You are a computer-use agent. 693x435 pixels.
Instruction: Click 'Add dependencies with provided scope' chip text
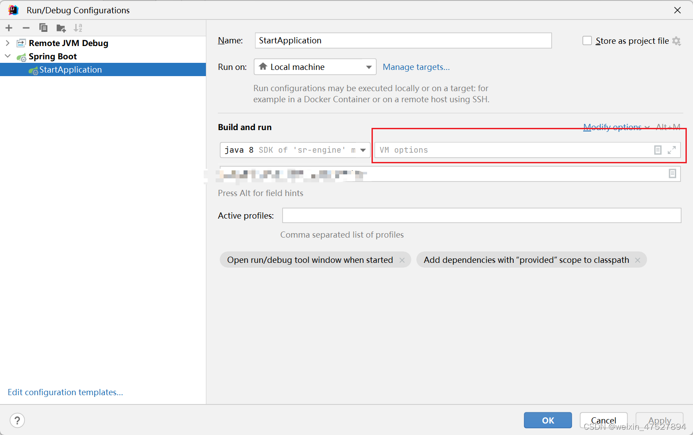pos(527,260)
